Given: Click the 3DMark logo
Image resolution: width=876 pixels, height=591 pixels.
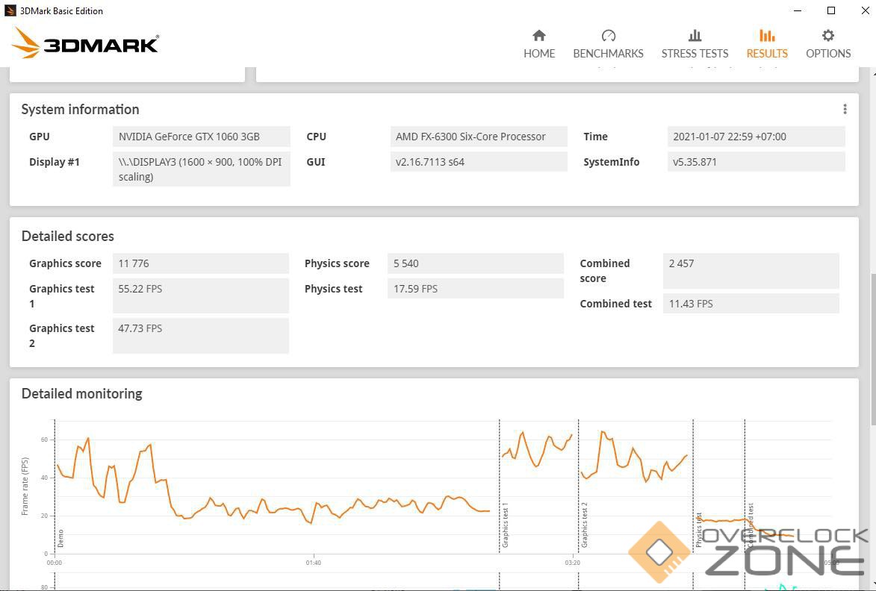Looking at the screenshot, I should pos(85,43).
